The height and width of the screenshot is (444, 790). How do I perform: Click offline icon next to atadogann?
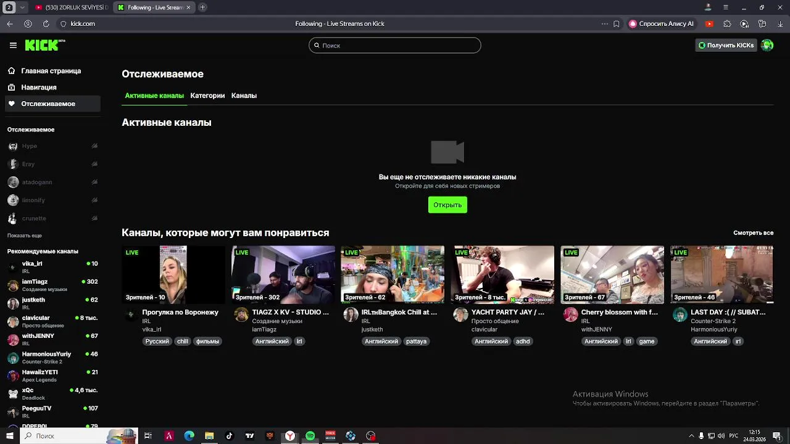pyautogui.click(x=94, y=182)
